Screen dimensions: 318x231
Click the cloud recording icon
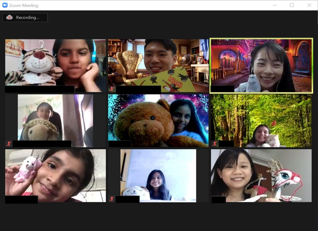pyautogui.click(x=9, y=17)
